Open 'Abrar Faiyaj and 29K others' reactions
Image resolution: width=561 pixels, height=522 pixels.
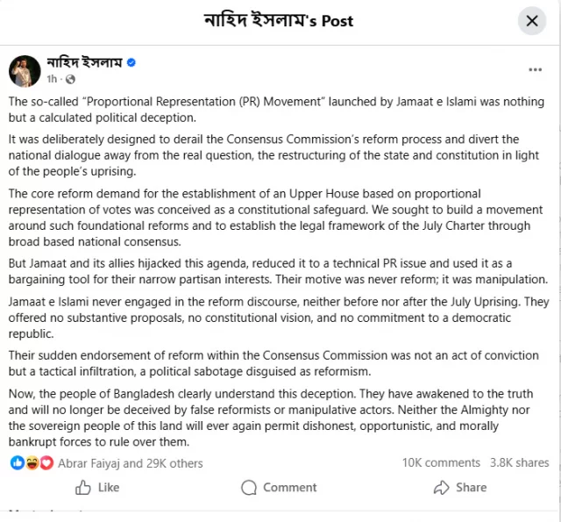pos(129,462)
